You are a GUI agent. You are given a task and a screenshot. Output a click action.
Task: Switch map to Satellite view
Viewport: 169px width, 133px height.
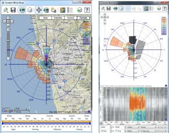pos(58,18)
